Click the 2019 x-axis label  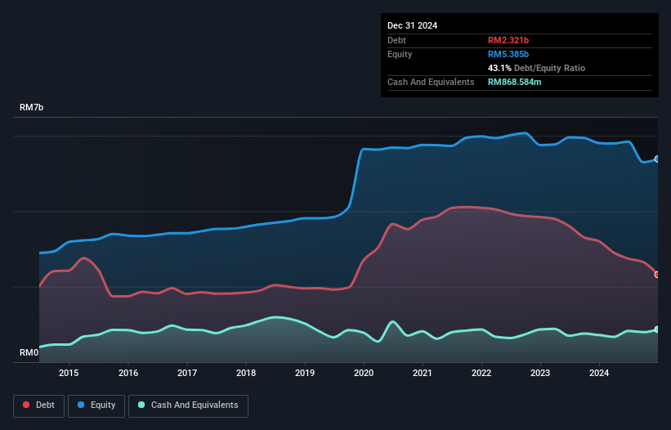(x=305, y=373)
